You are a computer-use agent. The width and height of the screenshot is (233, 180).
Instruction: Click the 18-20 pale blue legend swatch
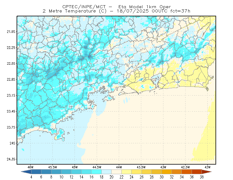(107, 172)
